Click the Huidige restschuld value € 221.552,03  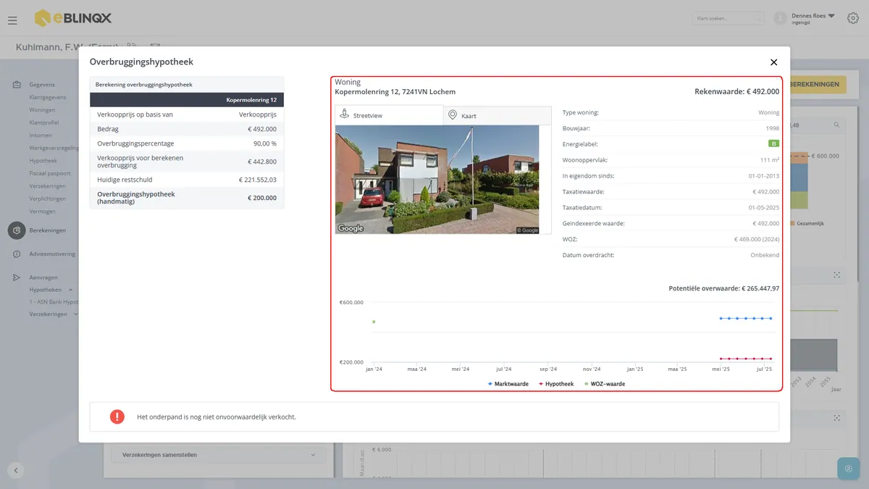coord(258,180)
